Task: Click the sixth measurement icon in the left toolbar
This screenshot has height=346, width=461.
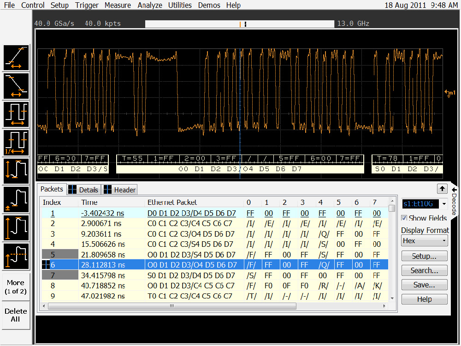Action: coord(16,199)
